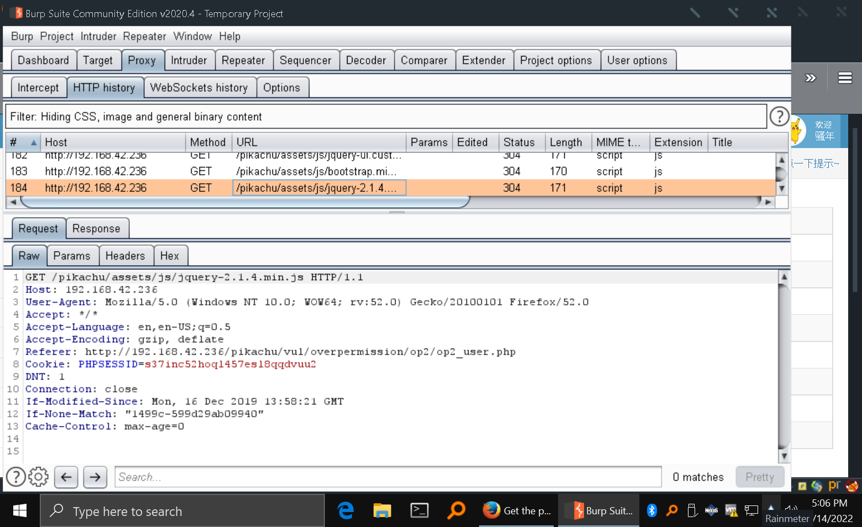Screen dimensions: 862x527
Task: Click the orange magnifier taskbar icon
Action: 456,510
